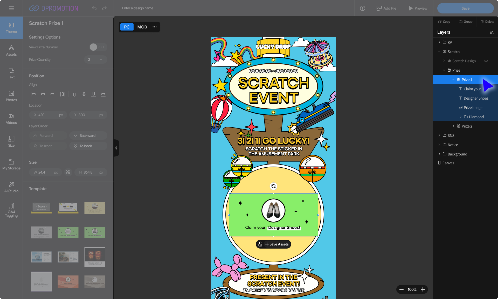Click the zoom in plus control

coord(423,289)
